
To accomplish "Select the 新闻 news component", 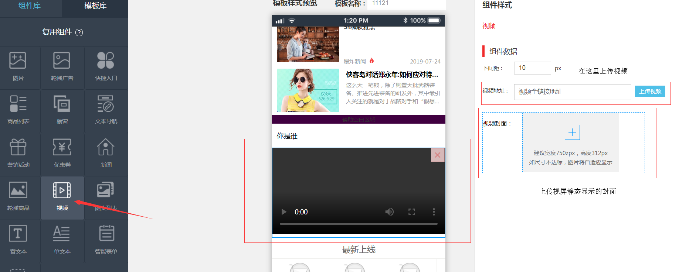I will click(106, 153).
